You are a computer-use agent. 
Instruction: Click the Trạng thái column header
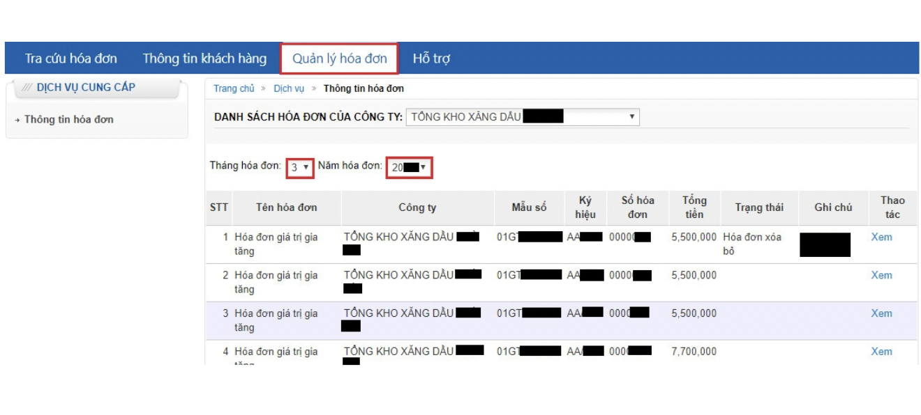tap(759, 207)
